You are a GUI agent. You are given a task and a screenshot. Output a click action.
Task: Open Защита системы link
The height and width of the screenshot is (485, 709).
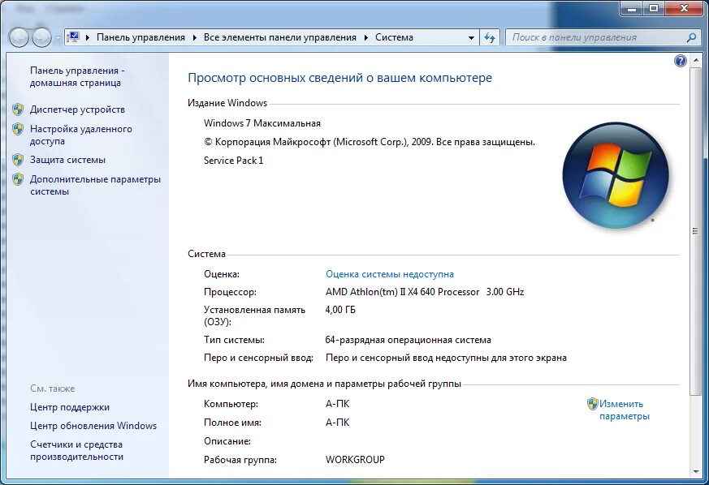[x=67, y=160]
